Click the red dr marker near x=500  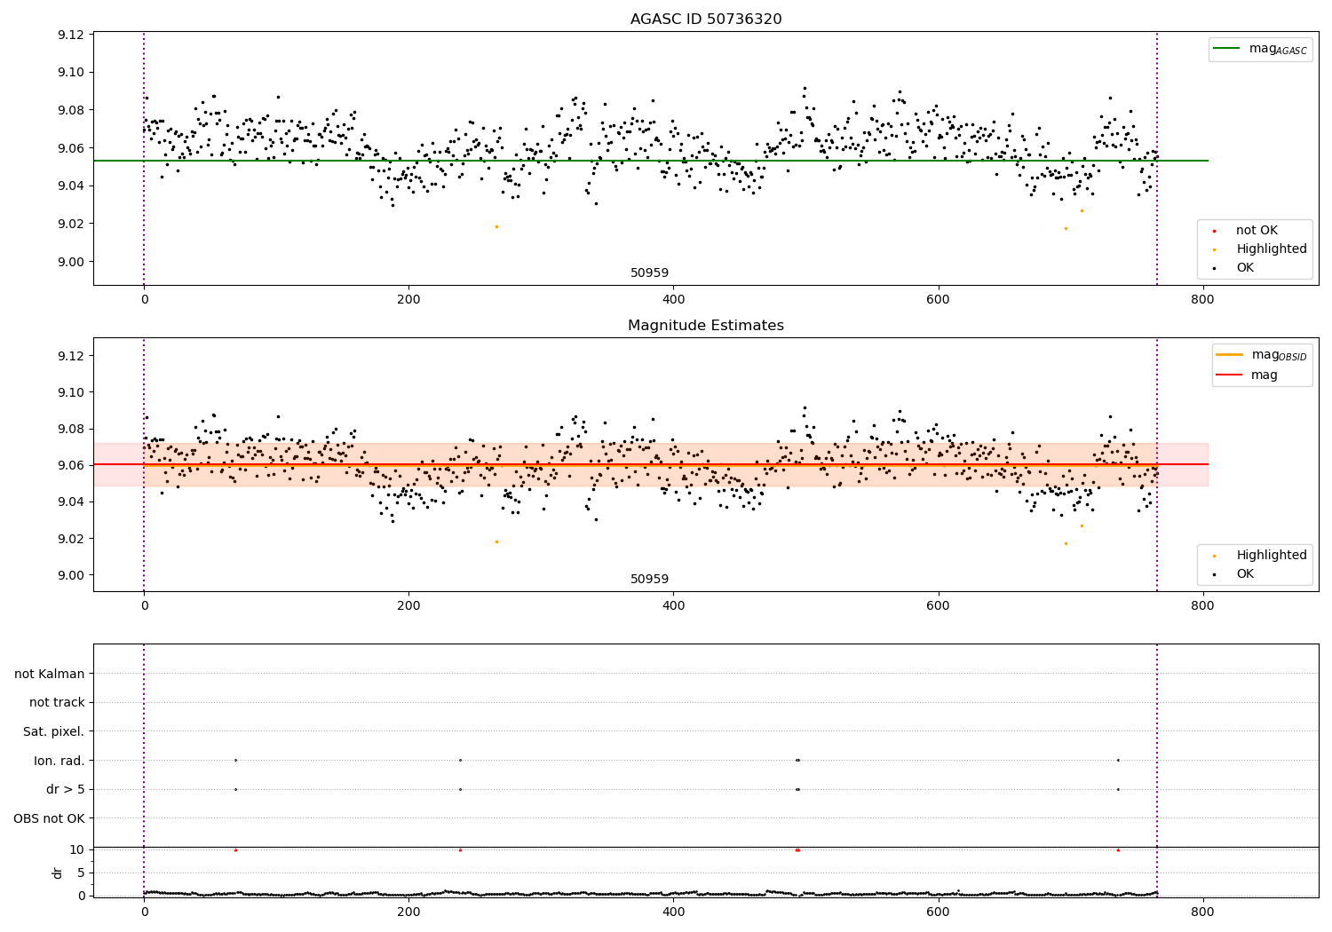(x=797, y=850)
